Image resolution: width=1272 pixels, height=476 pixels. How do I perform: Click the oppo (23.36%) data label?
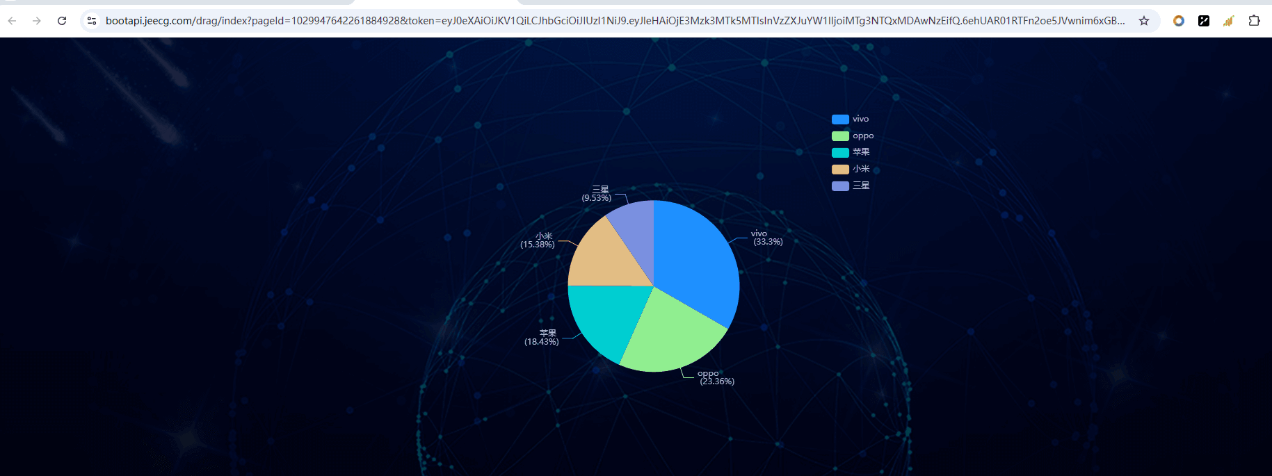(716, 377)
